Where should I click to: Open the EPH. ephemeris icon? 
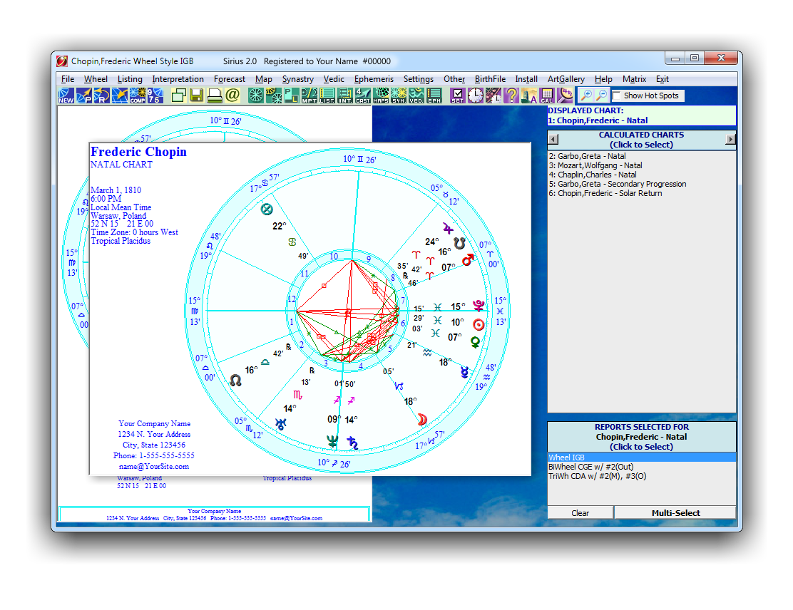(434, 95)
